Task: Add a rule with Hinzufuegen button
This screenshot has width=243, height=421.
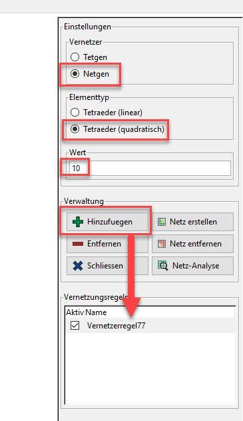Action: [x=107, y=222]
